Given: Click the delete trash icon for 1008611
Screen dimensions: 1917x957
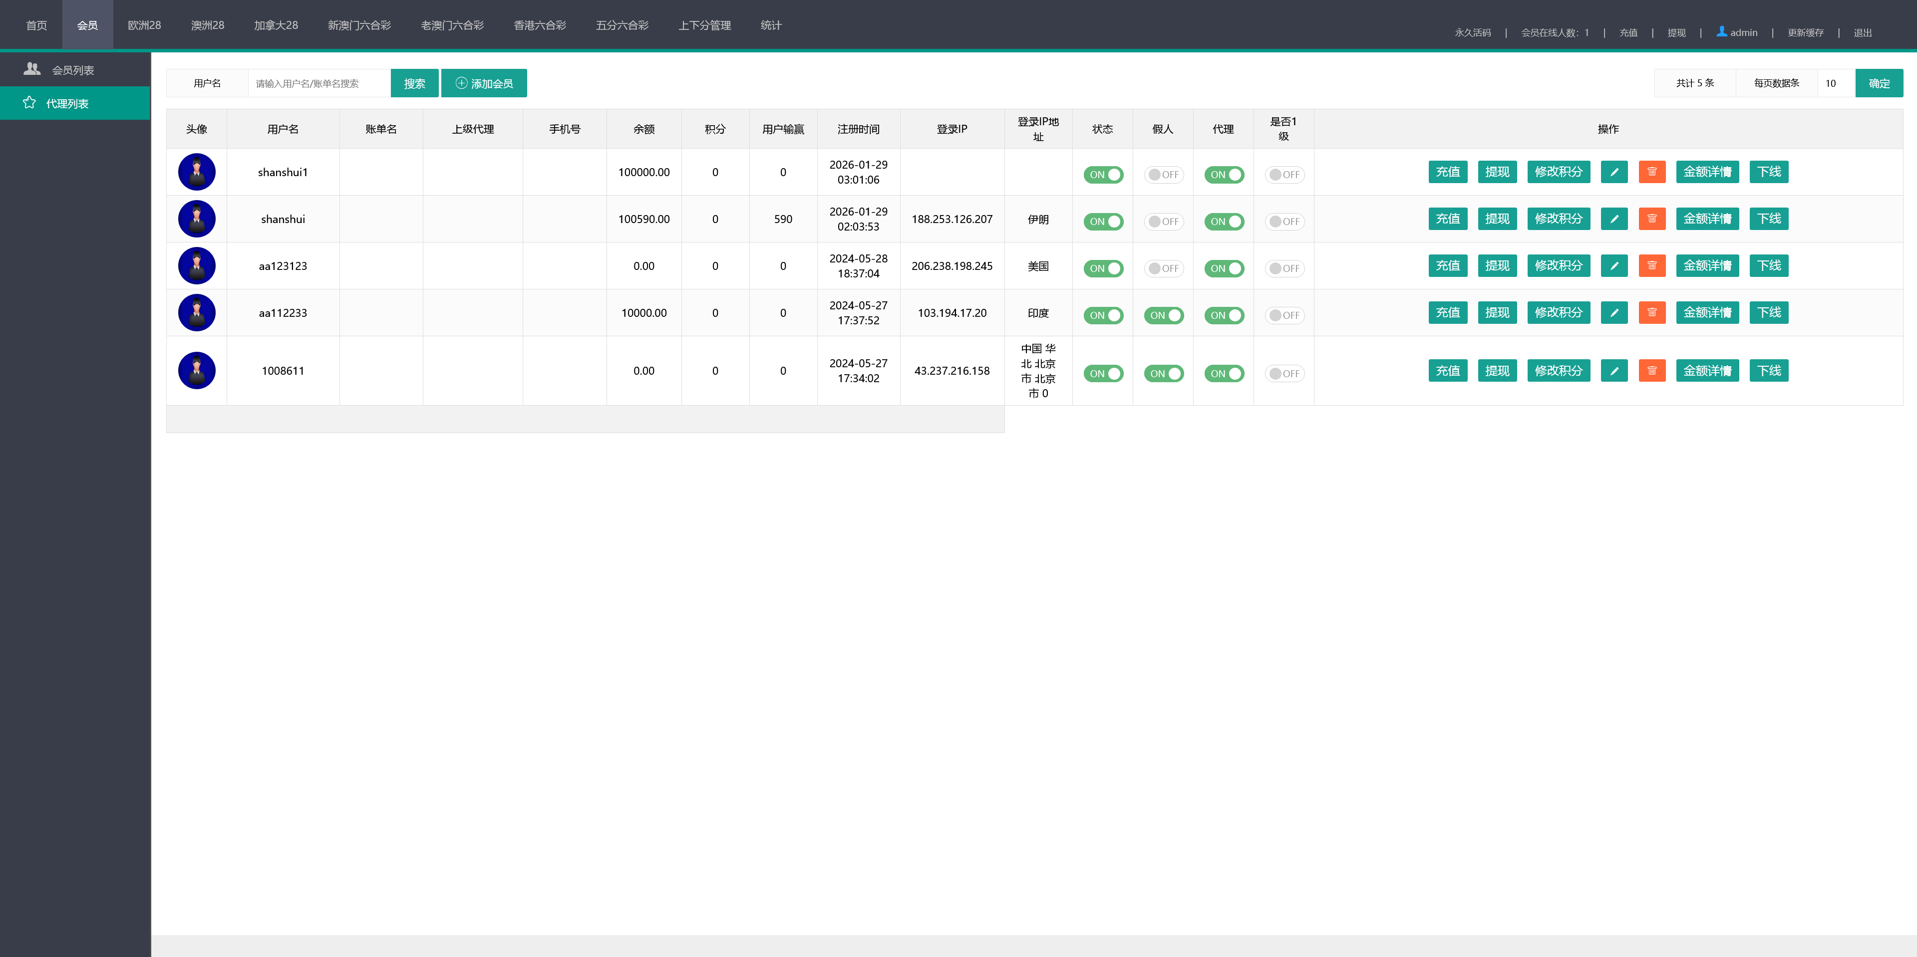Looking at the screenshot, I should pyautogui.click(x=1651, y=370).
